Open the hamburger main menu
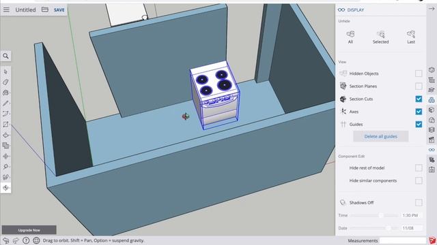Screen dimensions: 437x245 [x=6, y=10]
